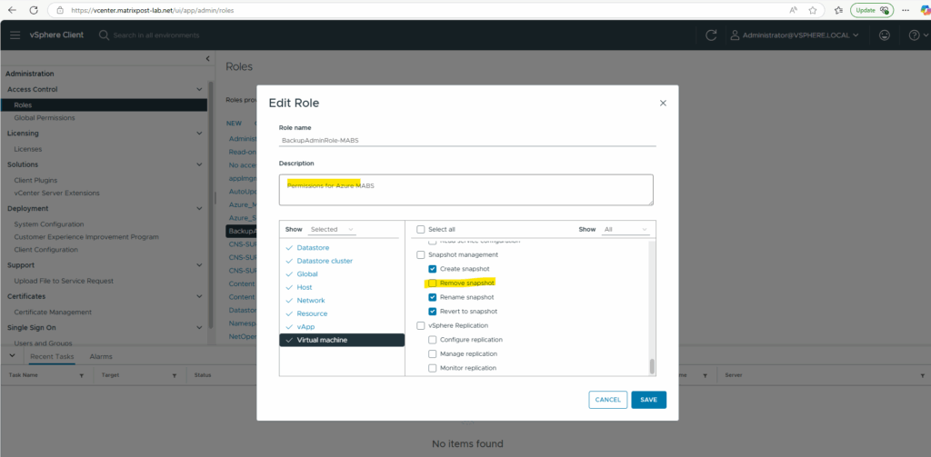Expand the Administrator@VSPHERE.LOCAL user menu
The height and width of the screenshot is (457, 931).
pos(795,35)
